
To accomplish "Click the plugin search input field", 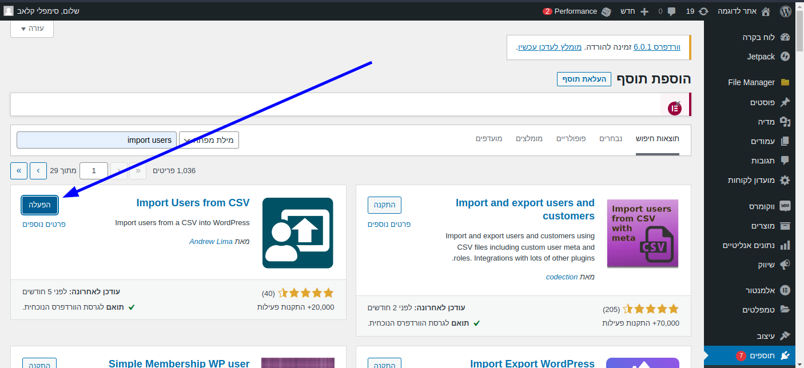I will click(x=97, y=140).
